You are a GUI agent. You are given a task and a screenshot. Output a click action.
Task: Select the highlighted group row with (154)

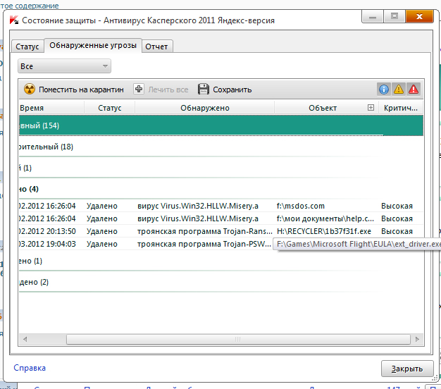point(221,125)
